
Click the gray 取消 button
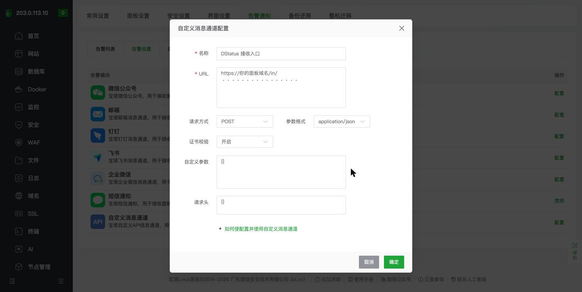click(369, 262)
